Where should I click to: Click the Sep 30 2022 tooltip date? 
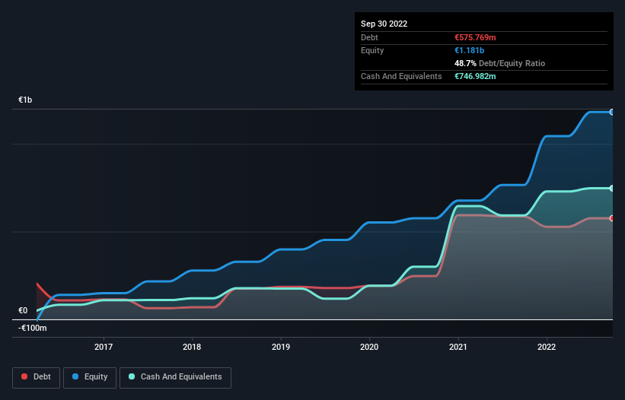[384, 24]
